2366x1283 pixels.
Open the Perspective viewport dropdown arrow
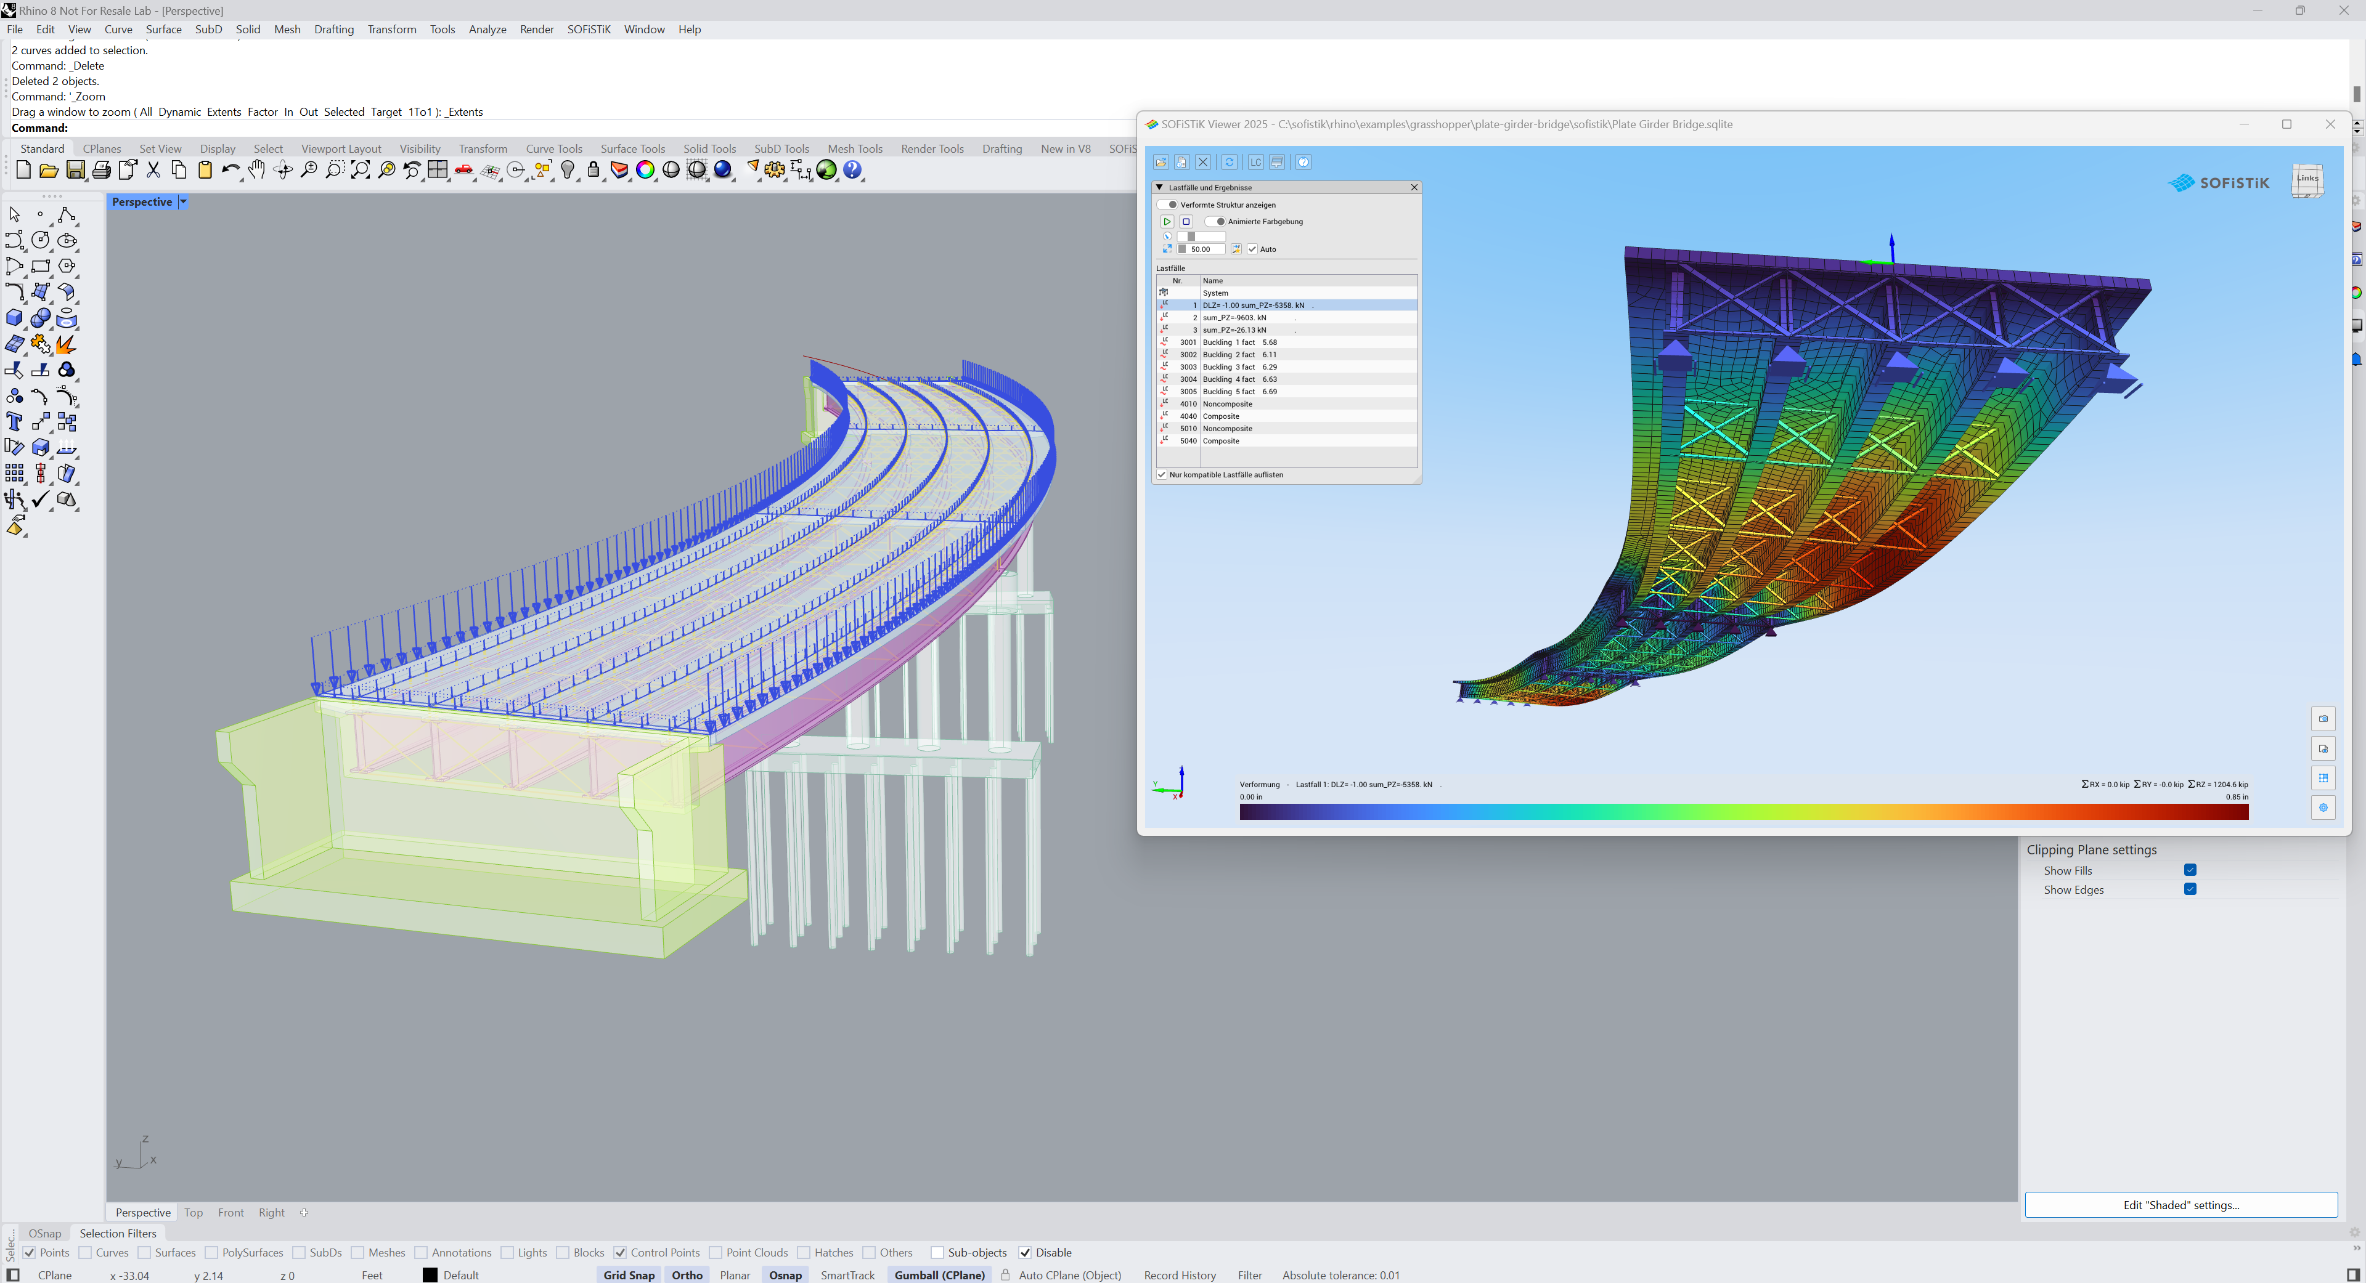[183, 202]
